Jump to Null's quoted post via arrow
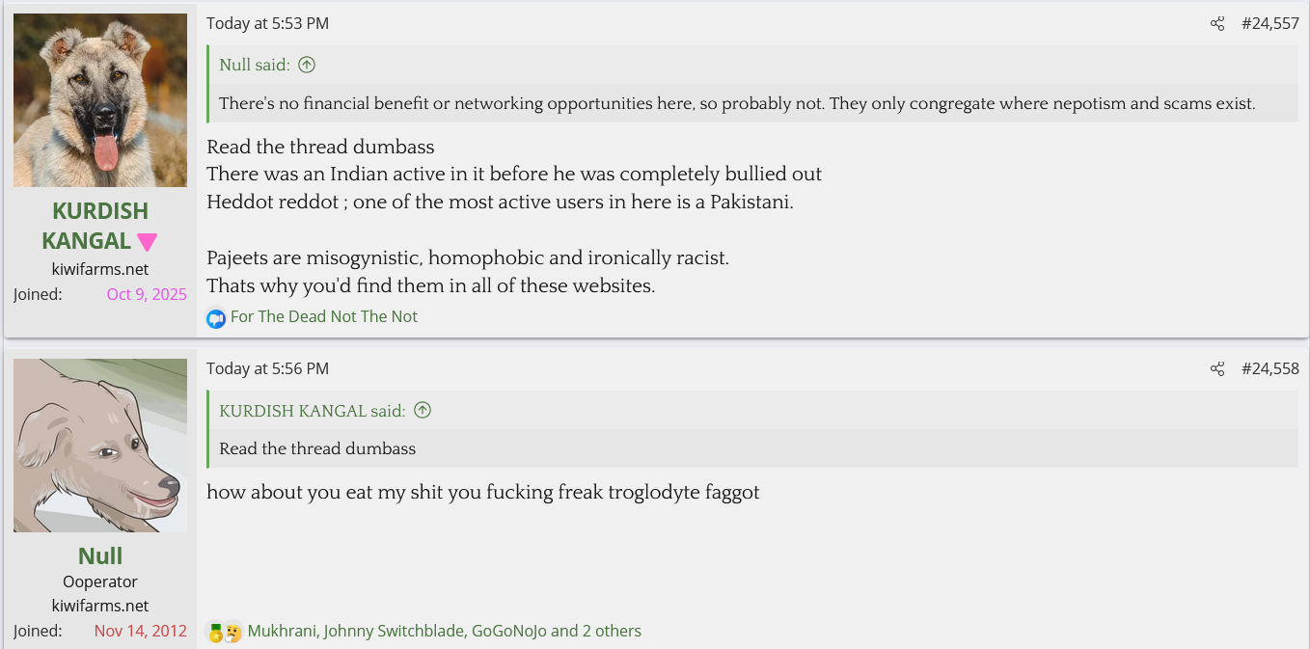Image resolution: width=1310 pixels, height=649 pixels. coord(307,66)
